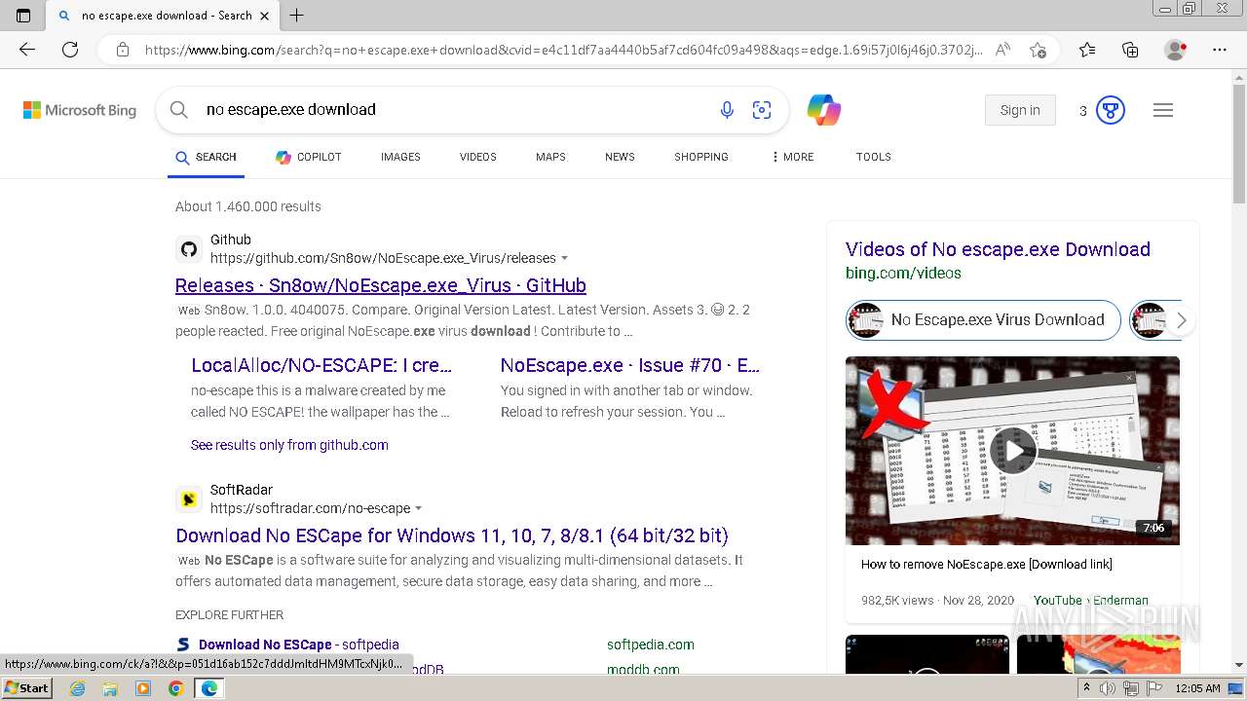Image resolution: width=1247 pixels, height=701 pixels.
Task: Open Microsoft Rewards medal icon
Action: point(1111,110)
